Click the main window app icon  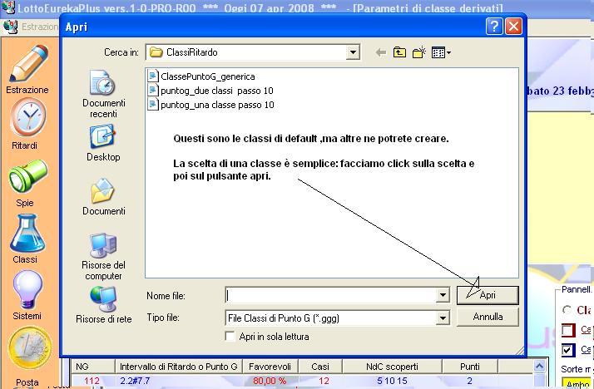tap(8, 7)
